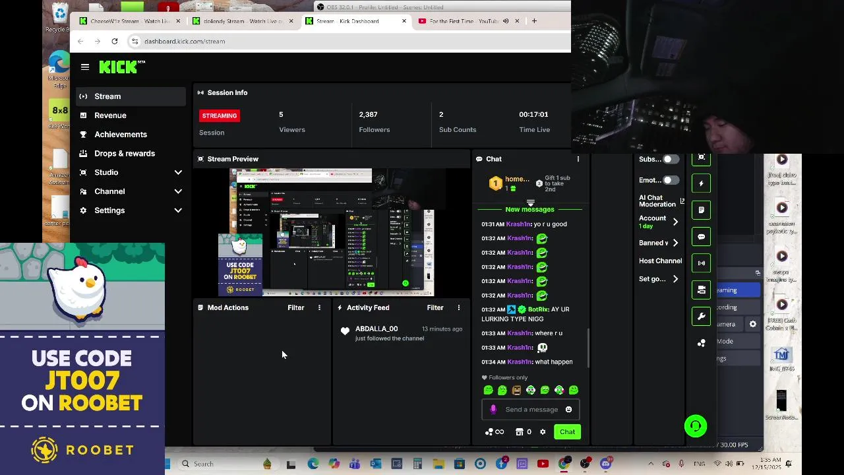This screenshot has height=475, width=844.
Task: Open the chat shop icon
Action: [520, 432]
